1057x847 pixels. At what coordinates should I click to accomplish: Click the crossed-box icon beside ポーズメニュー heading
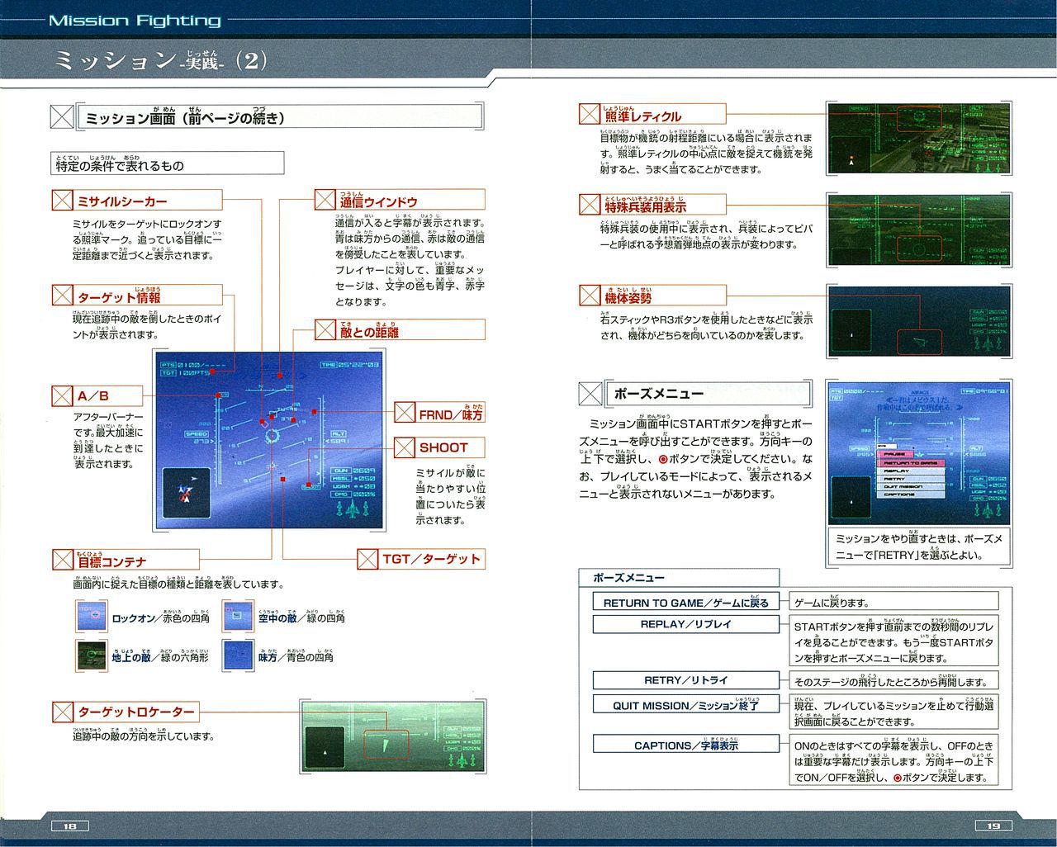tap(591, 394)
